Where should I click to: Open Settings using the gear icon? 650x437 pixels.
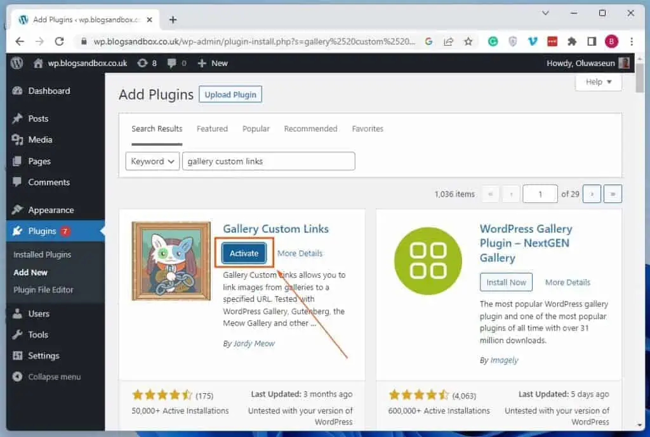coord(17,355)
